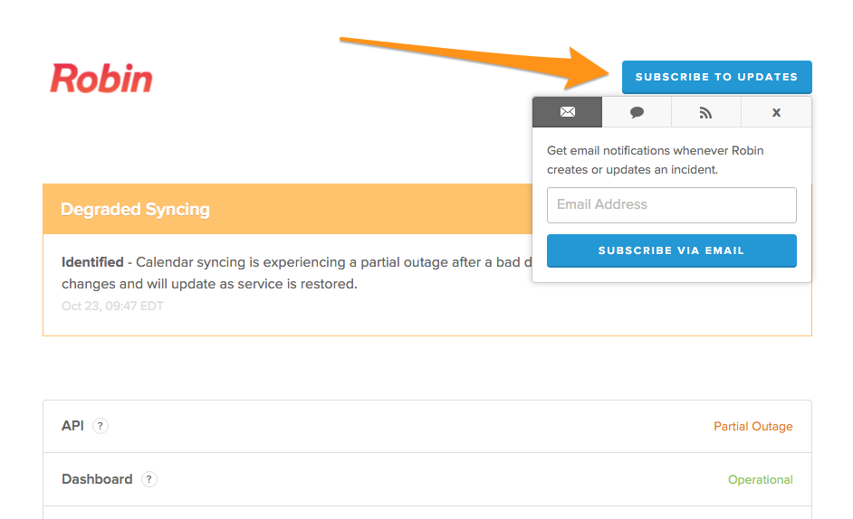Click the Identified incident status text
Viewport: 853px width, 519px height.
(x=92, y=262)
